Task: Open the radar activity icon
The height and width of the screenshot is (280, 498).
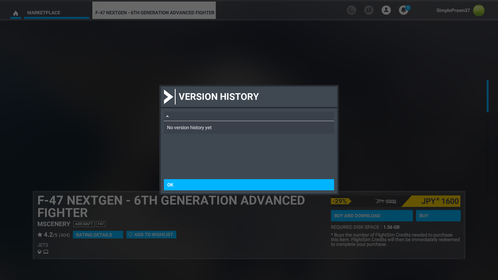Action: click(351, 10)
